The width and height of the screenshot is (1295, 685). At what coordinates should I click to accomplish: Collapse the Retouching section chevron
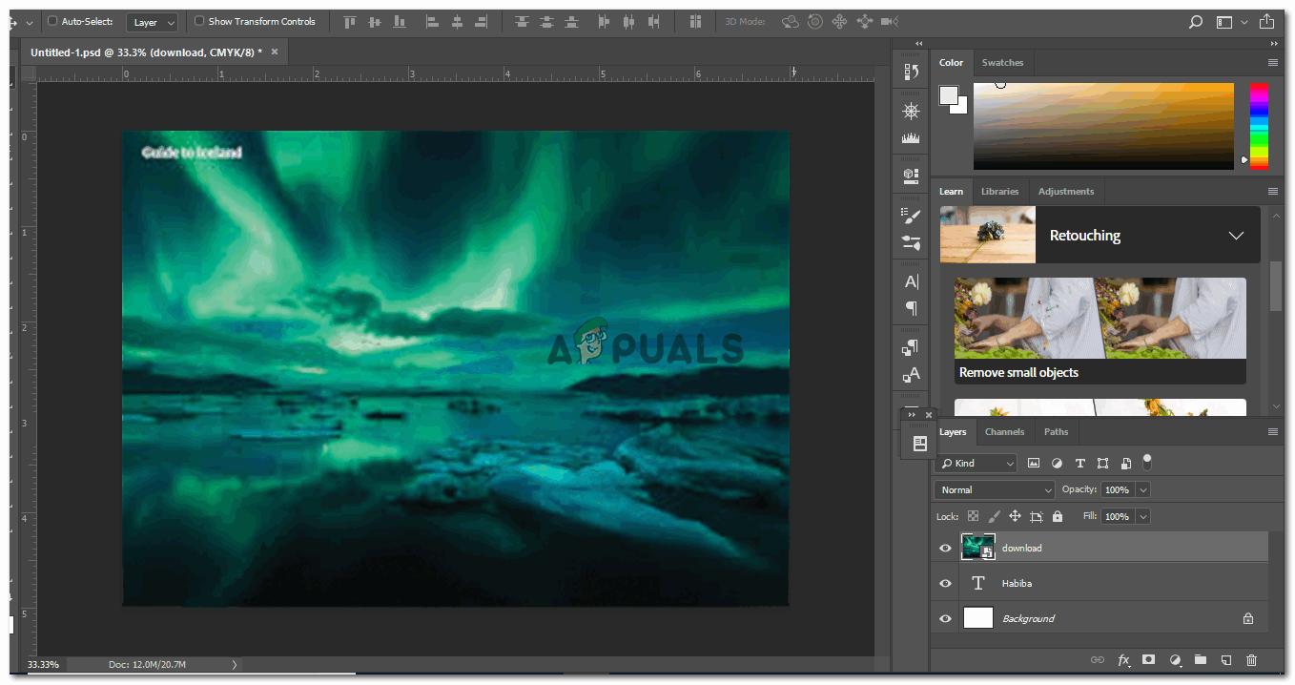pos(1236,236)
